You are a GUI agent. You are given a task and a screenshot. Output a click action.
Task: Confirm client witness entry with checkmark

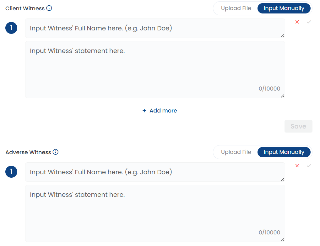point(309,22)
